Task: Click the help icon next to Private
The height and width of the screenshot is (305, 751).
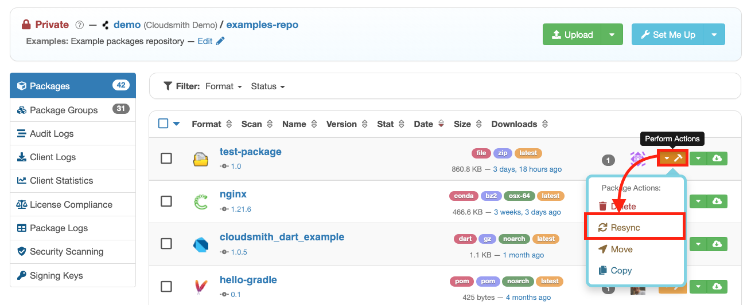Action: coord(80,25)
